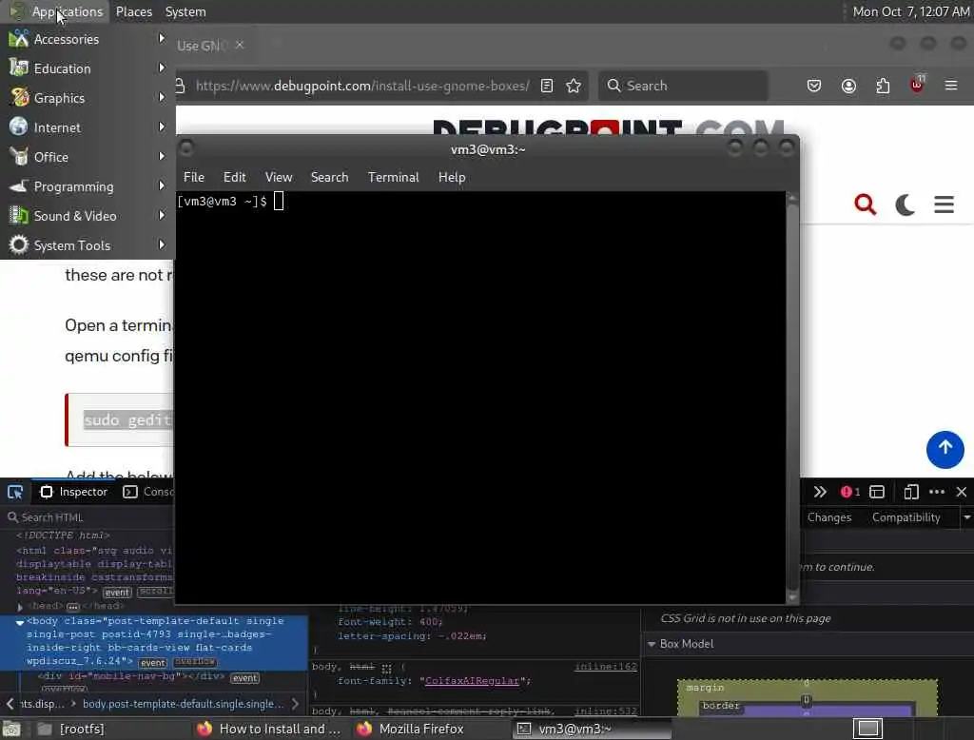Select body.post-template-default breadcrumb
The height and width of the screenshot is (740, 974).
point(184,703)
